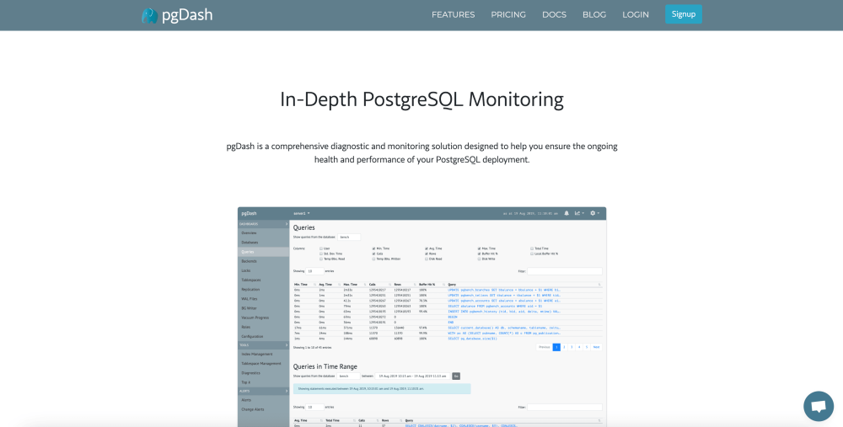Viewport: 843px width, 427px height.
Task: Click the pgDash brand name in header
Action: 187,15
